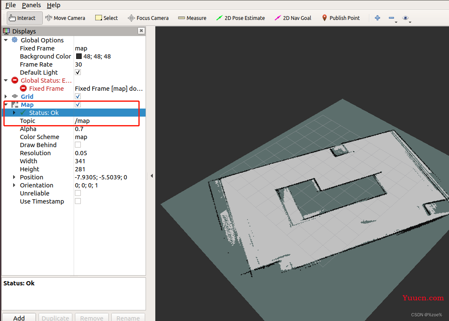Pick the Measure tool
The image size is (449, 321).
pyautogui.click(x=192, y=18)
